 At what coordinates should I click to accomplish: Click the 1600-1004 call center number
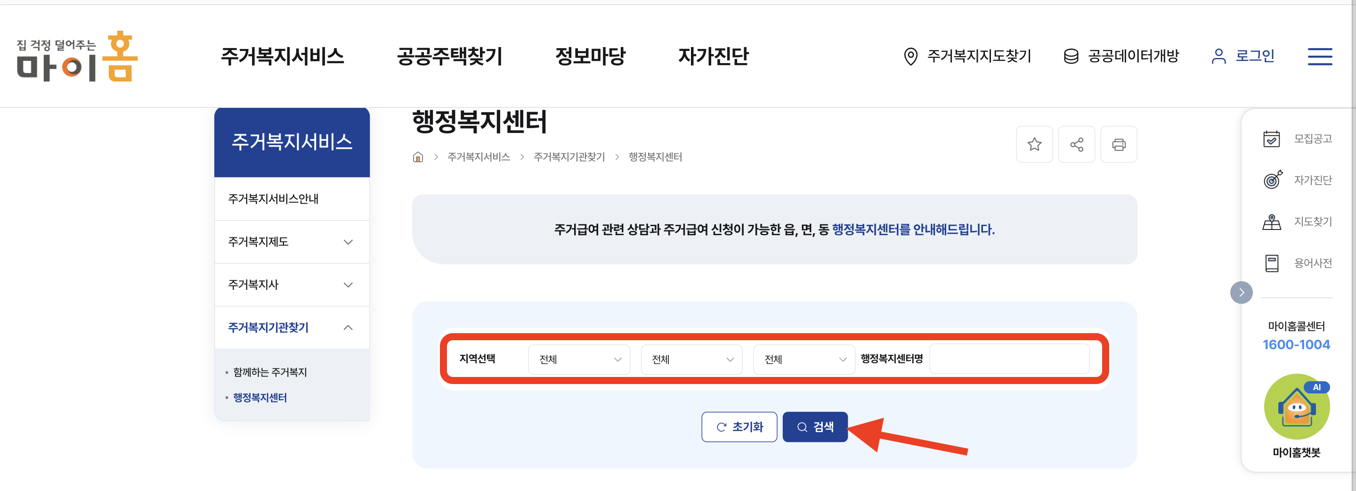[1296, 344]
